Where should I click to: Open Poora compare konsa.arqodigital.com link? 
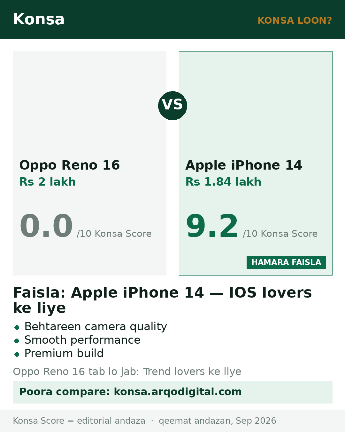click(x=172, y=392)
